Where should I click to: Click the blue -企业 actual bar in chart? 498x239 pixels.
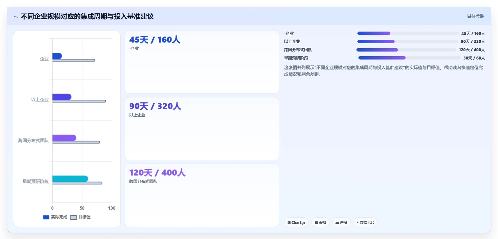[57, 56]
